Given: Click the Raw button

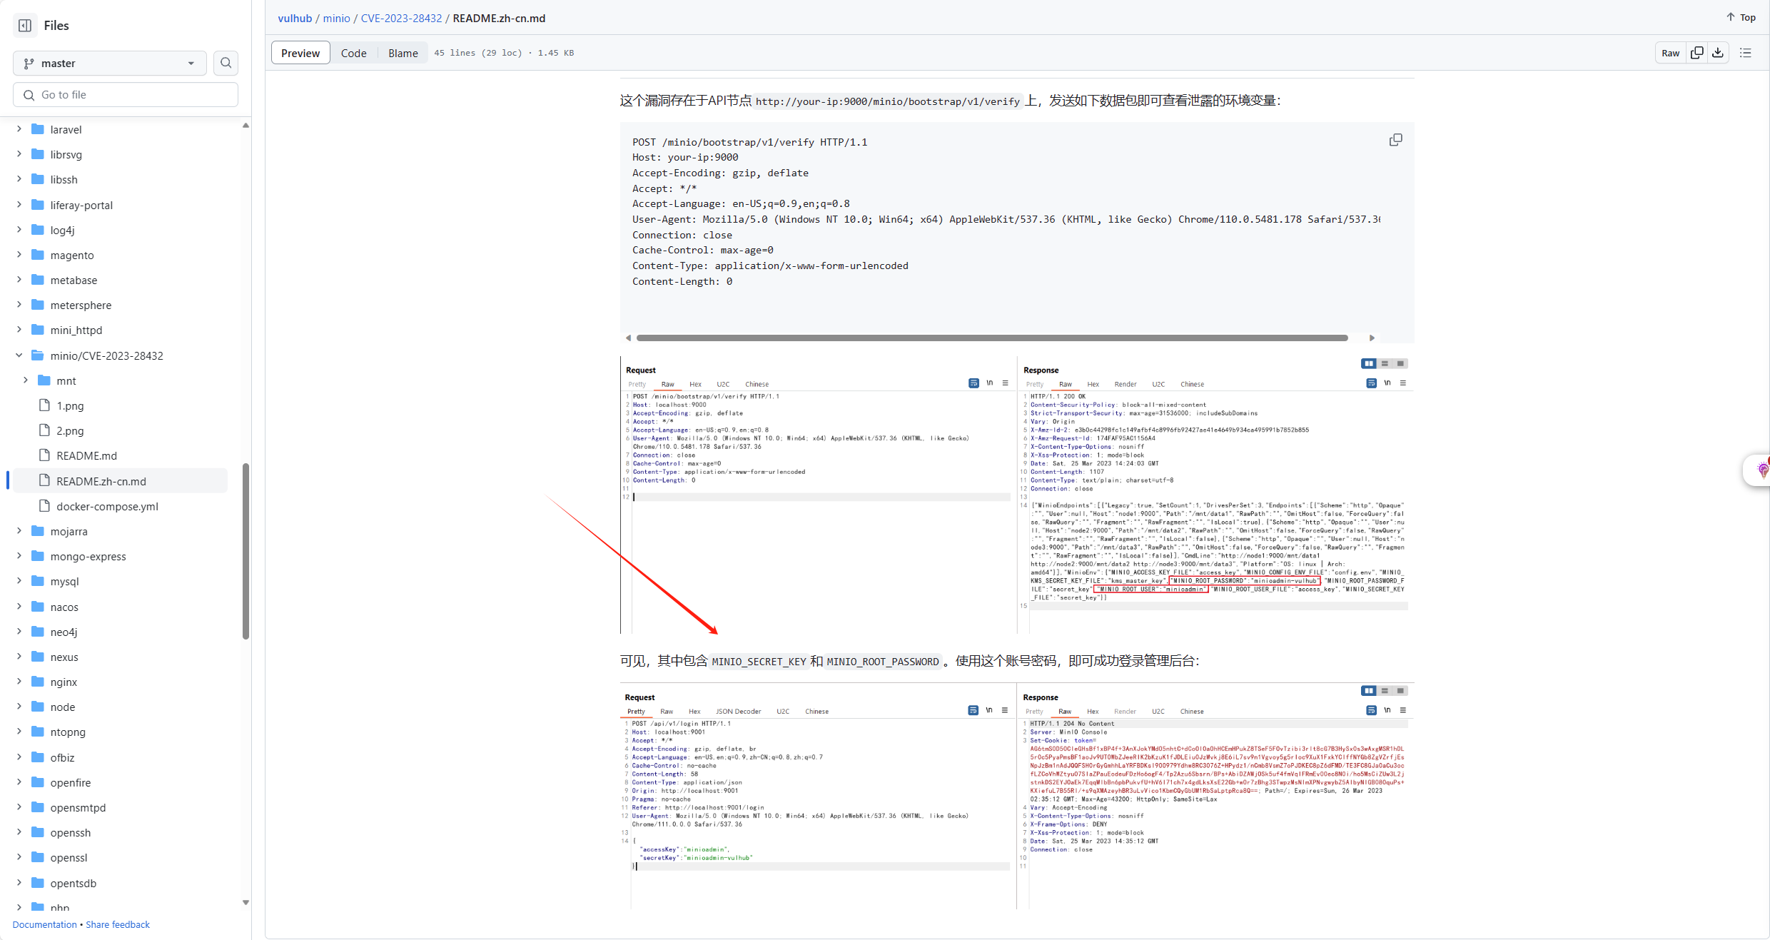Looking at the screenshot, I should pyautogui.click(x=1670, y=53).
